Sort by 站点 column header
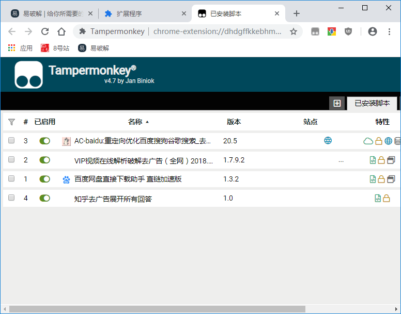Image resolution: width=401 pixels, height=314 pixels. (x=311, y=122)
